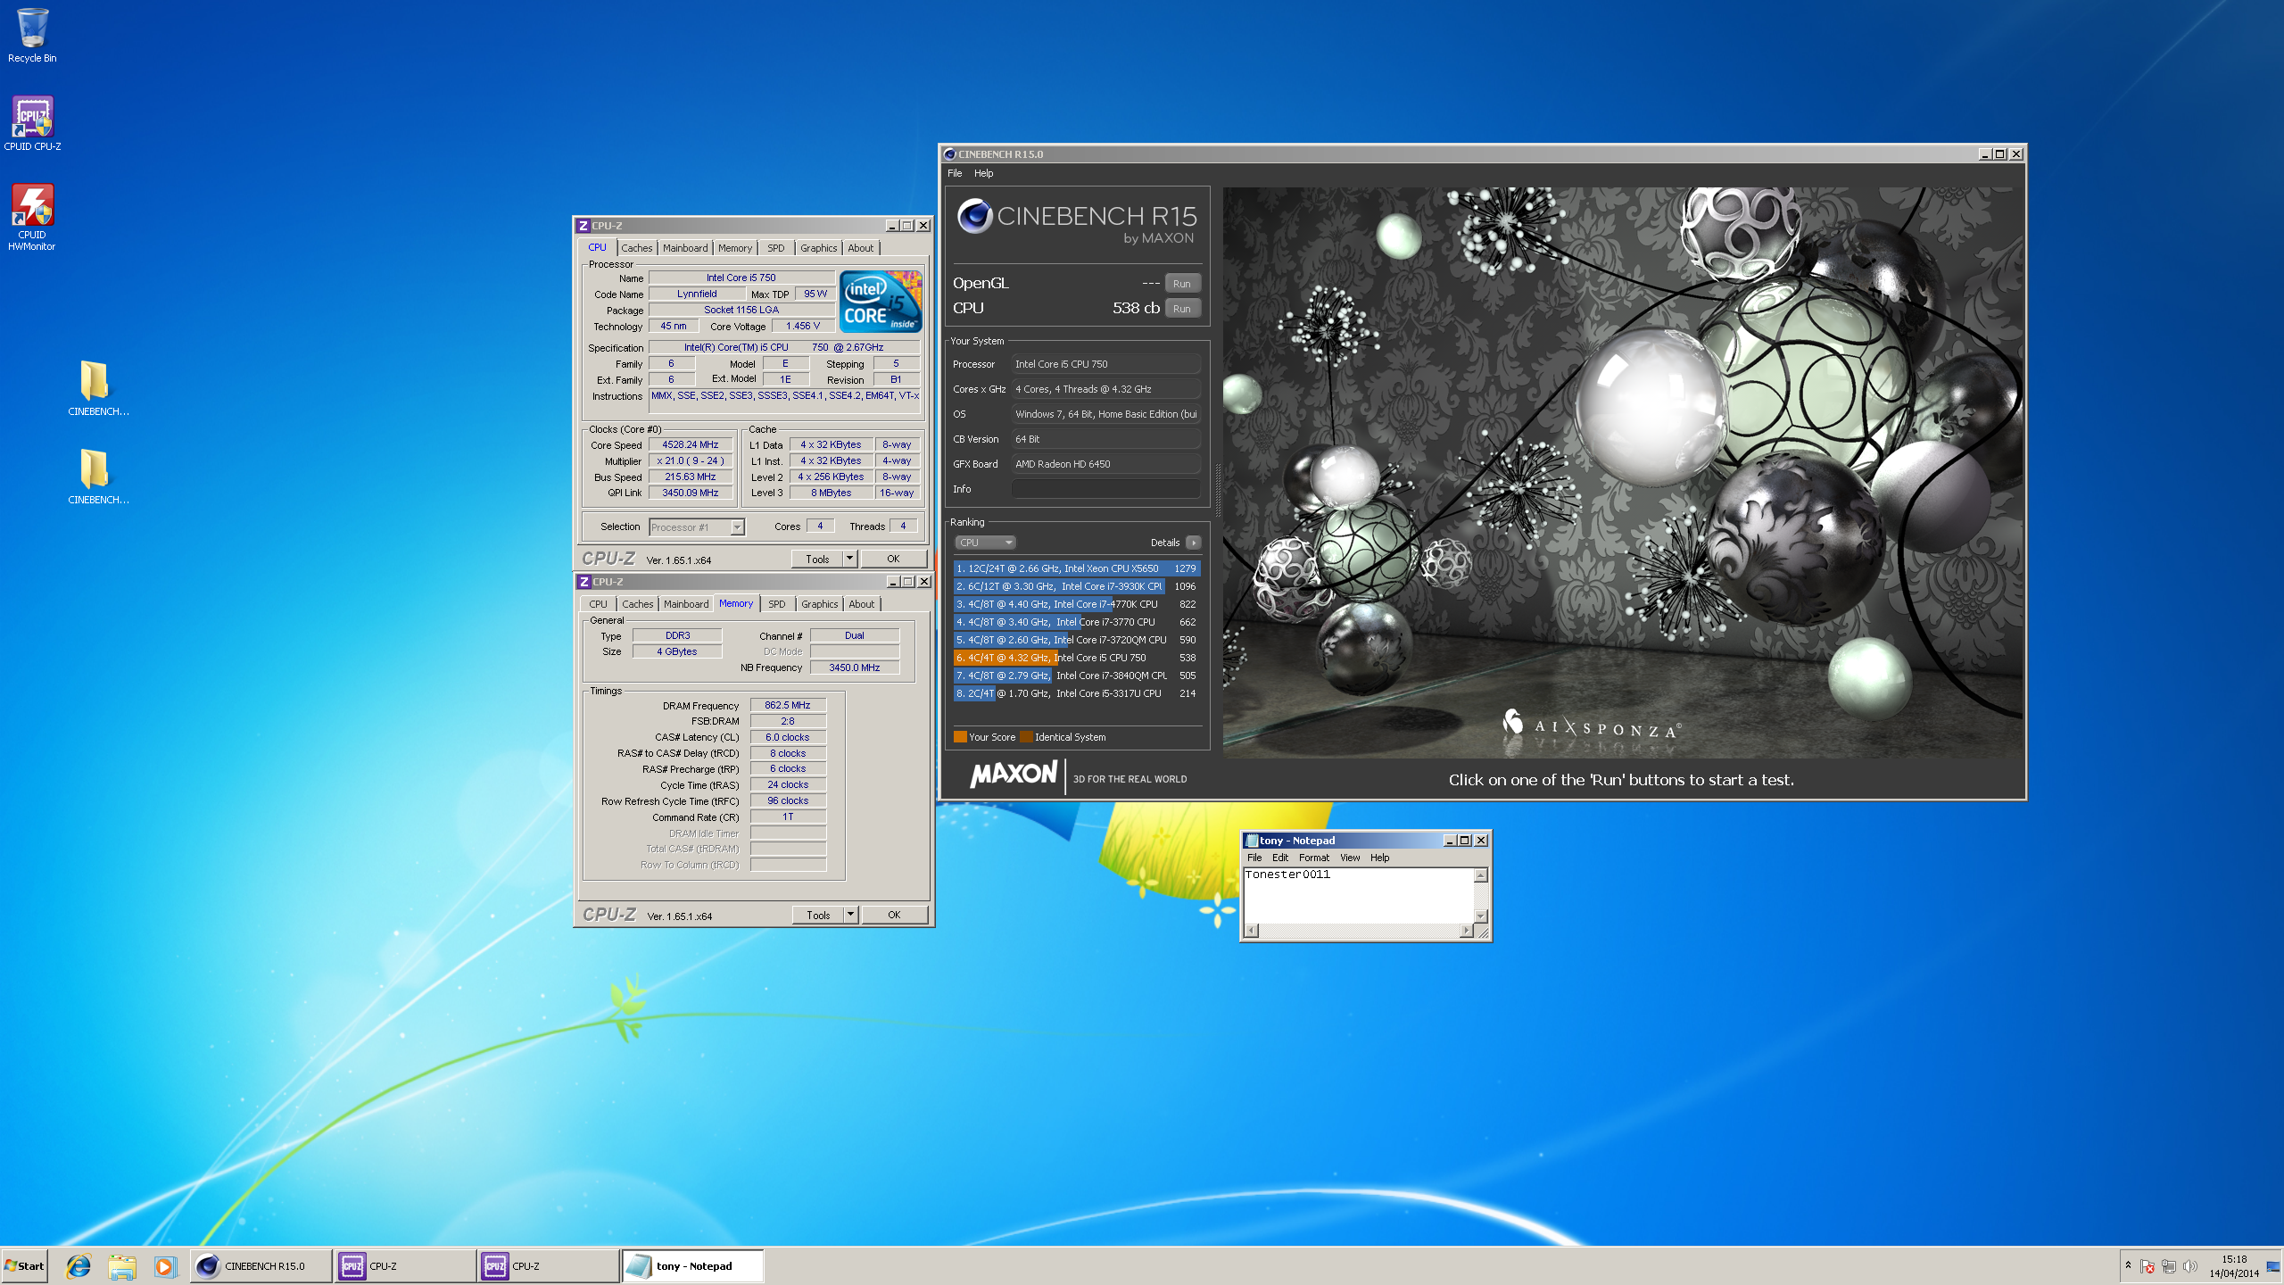Select the lower CINEBENCH folder on desktop
The image size is (2284, 1285).
pyautogui.click(x=98, y=476)
